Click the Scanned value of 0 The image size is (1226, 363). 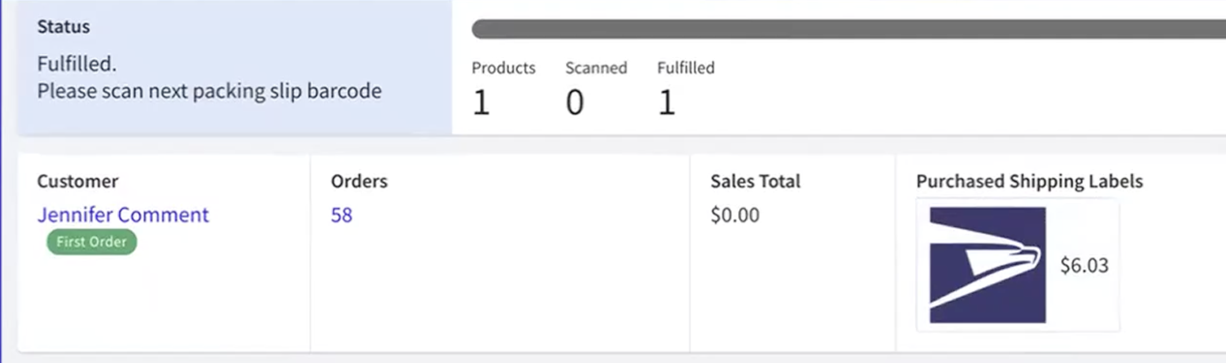coord(575,103)
